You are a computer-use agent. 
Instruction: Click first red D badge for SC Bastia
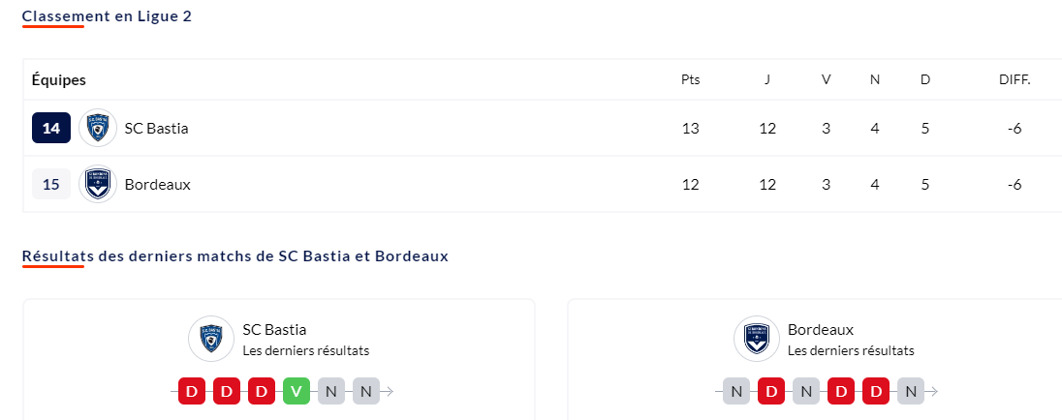click(x=192, y=391)
